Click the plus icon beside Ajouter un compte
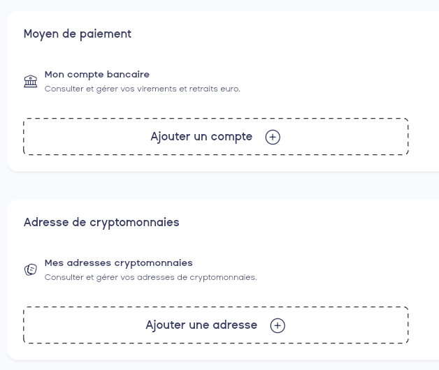Screen dimensions: 439x370 click(x=273, y=138)
